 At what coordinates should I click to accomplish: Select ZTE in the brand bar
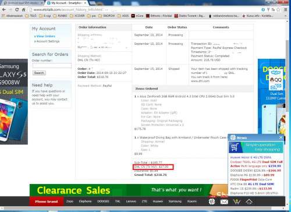144,202
